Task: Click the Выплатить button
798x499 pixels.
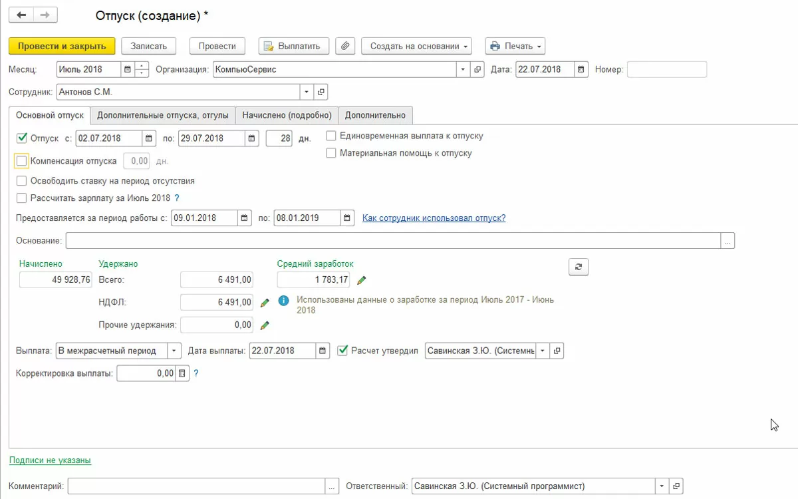Action: [x=293, y=46]
